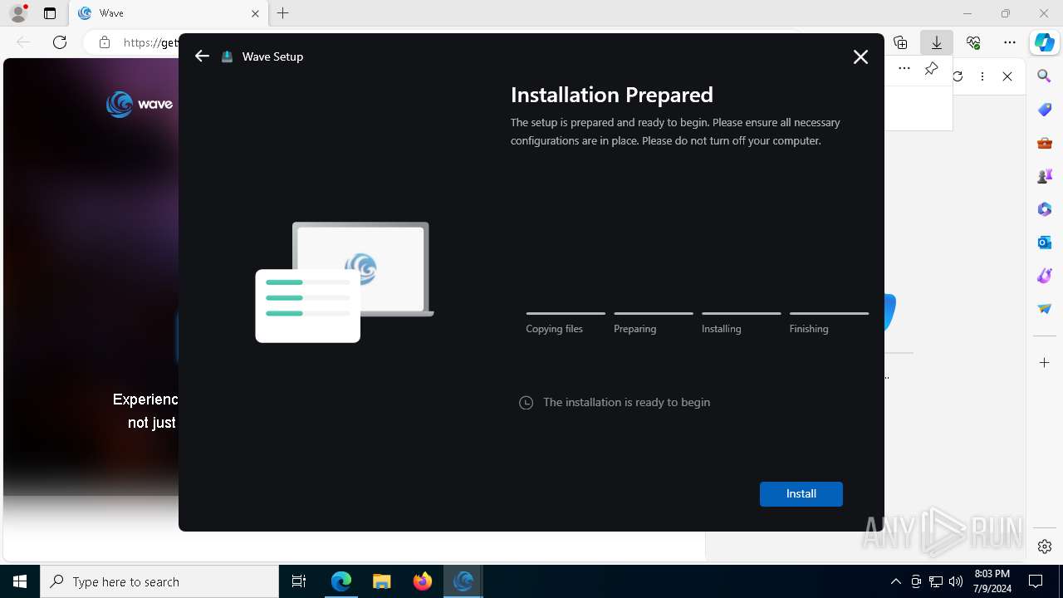Click the volume tray icon

956,581
